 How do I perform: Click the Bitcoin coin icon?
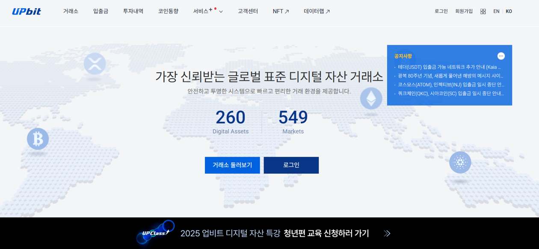coord(38,139)
